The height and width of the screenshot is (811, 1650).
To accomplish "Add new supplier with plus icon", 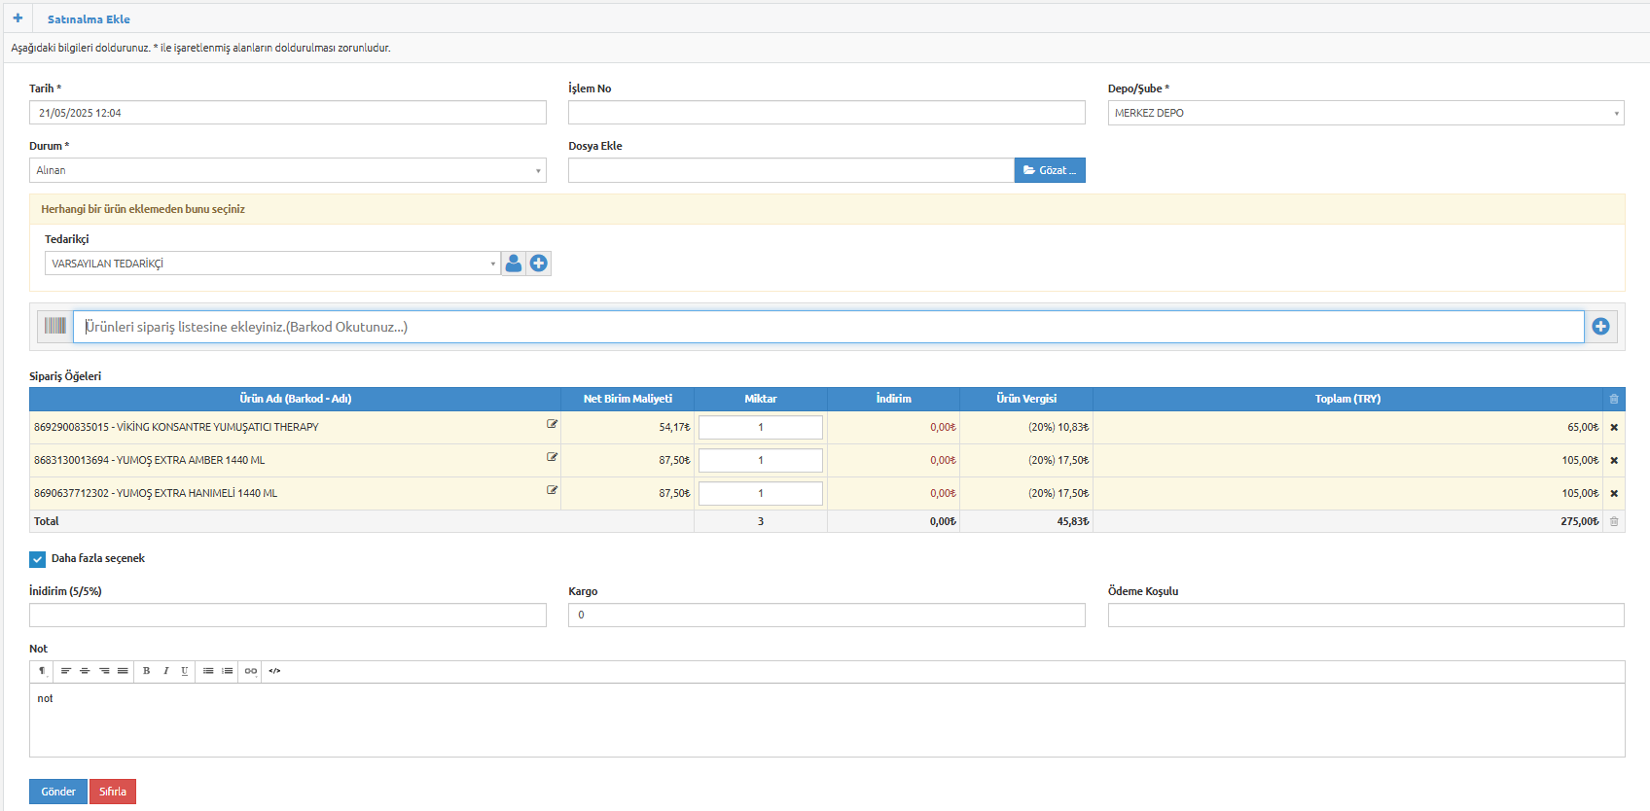I will point(539,264).
